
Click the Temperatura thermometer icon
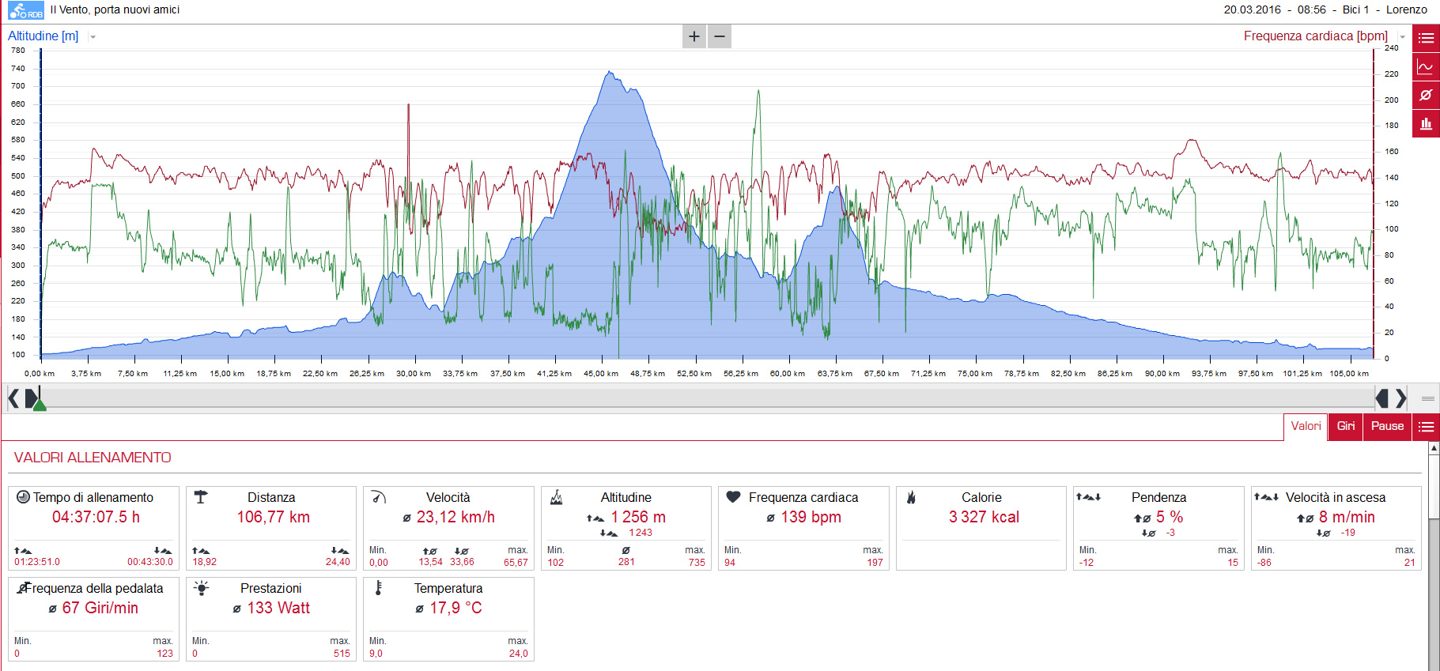point(379,588)
